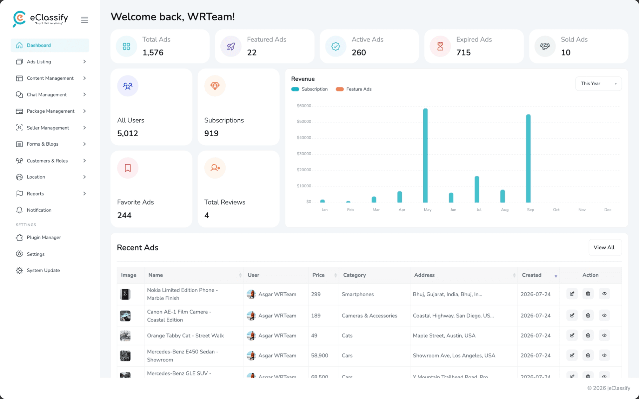The image size is (639, 399).
Task: Expand the Package Management sidebar menu
Action: [50, 111]
